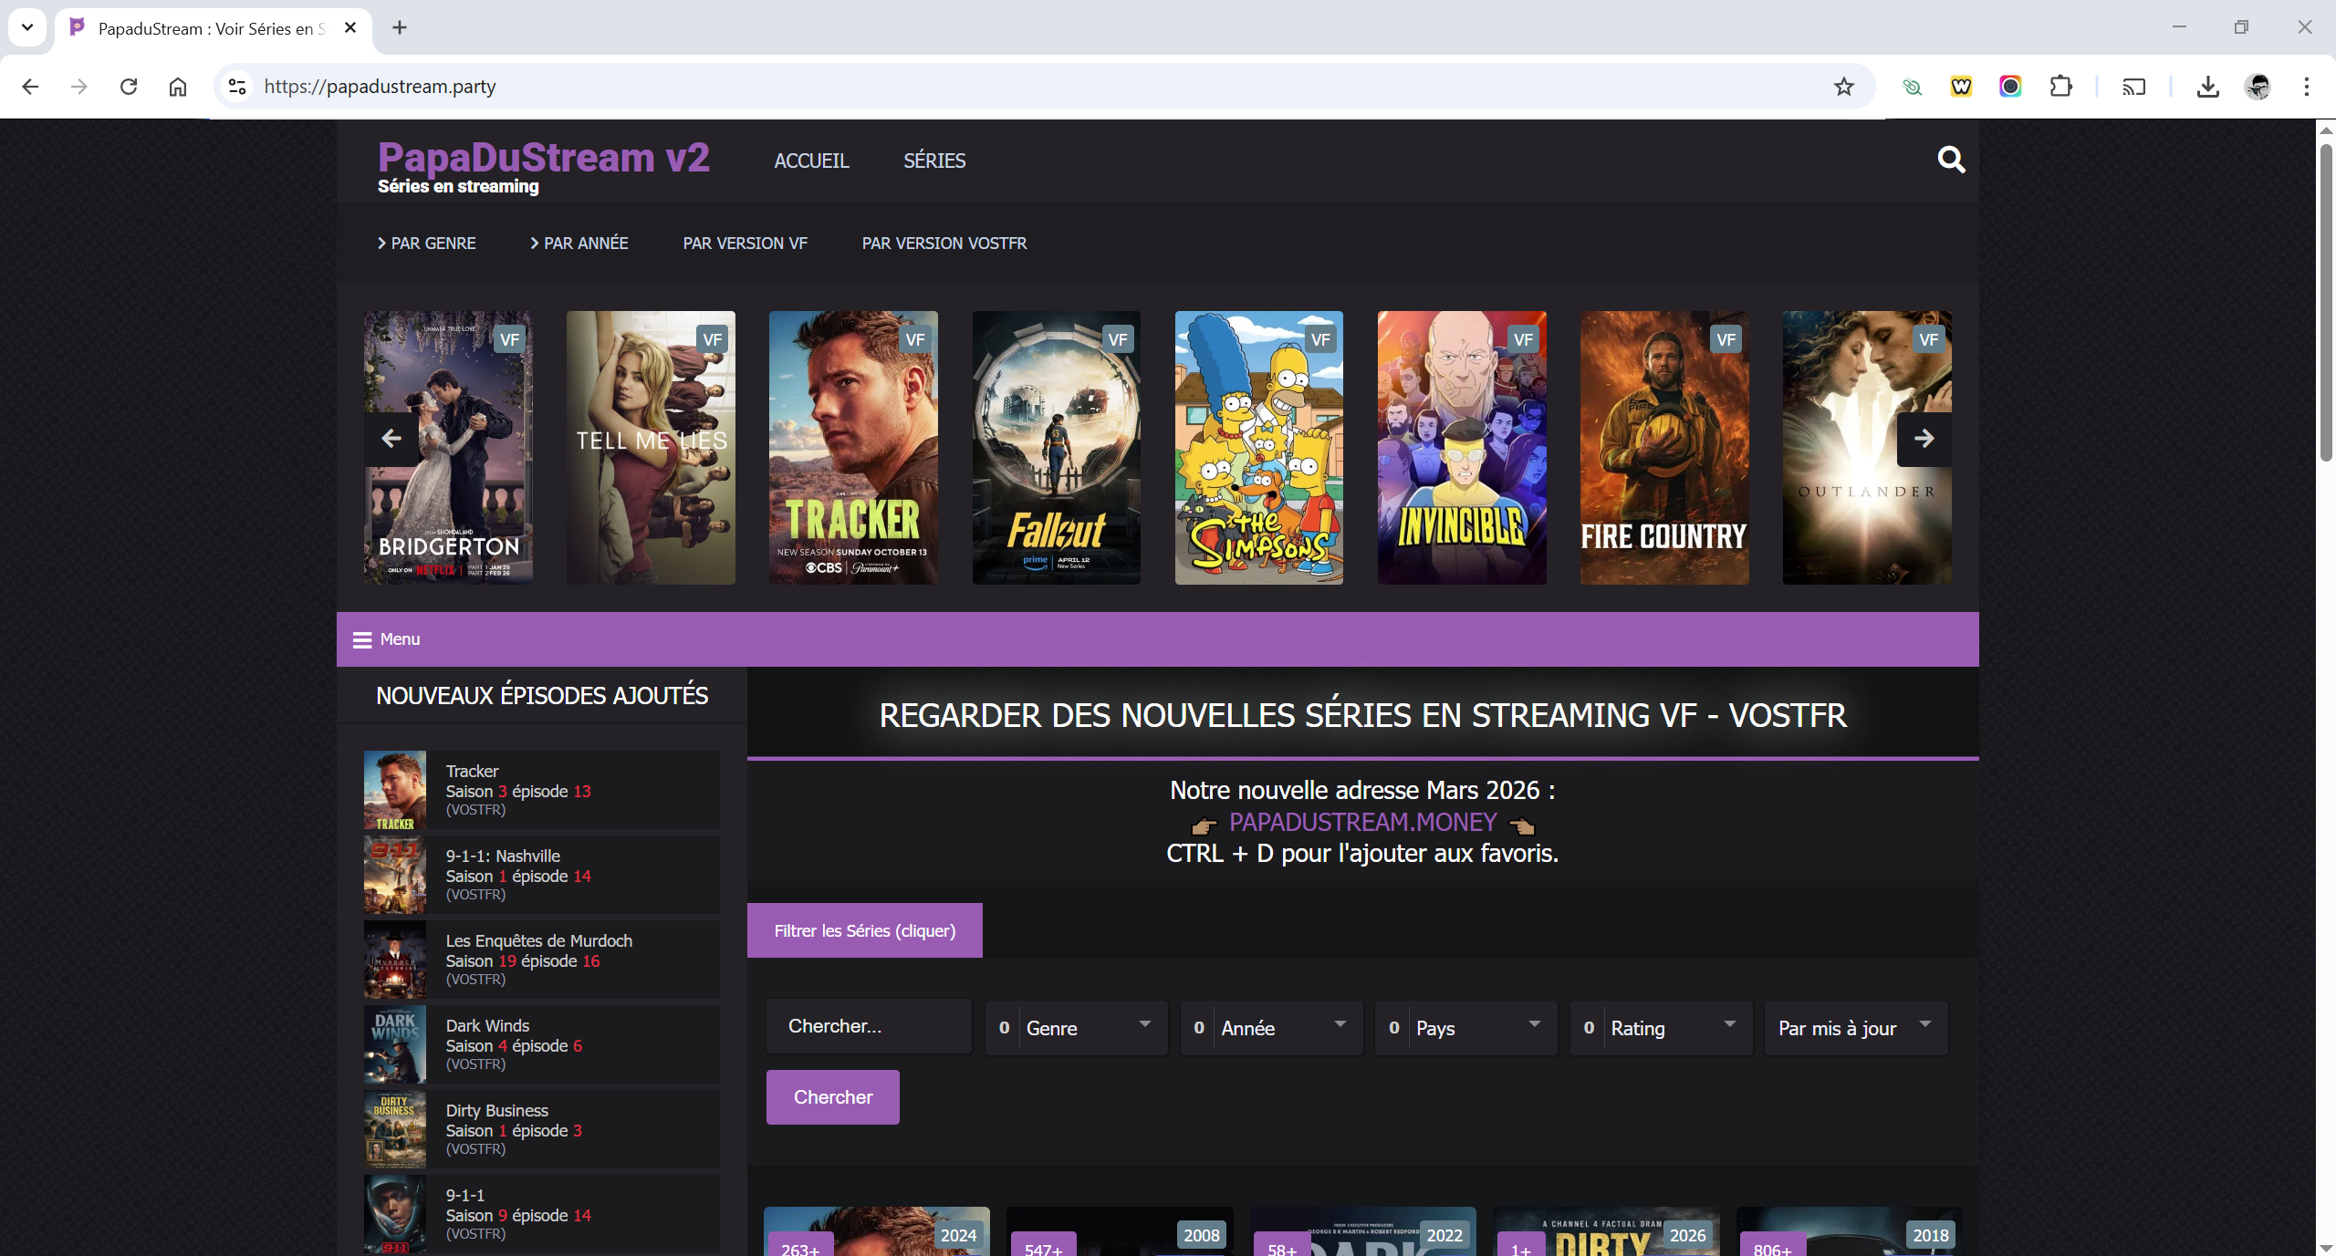2336x1256 pixels.
Task: Click the carousel next arrow
Action: [x=1924, y=439]
